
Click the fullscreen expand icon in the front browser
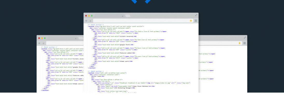coord(196,15)
